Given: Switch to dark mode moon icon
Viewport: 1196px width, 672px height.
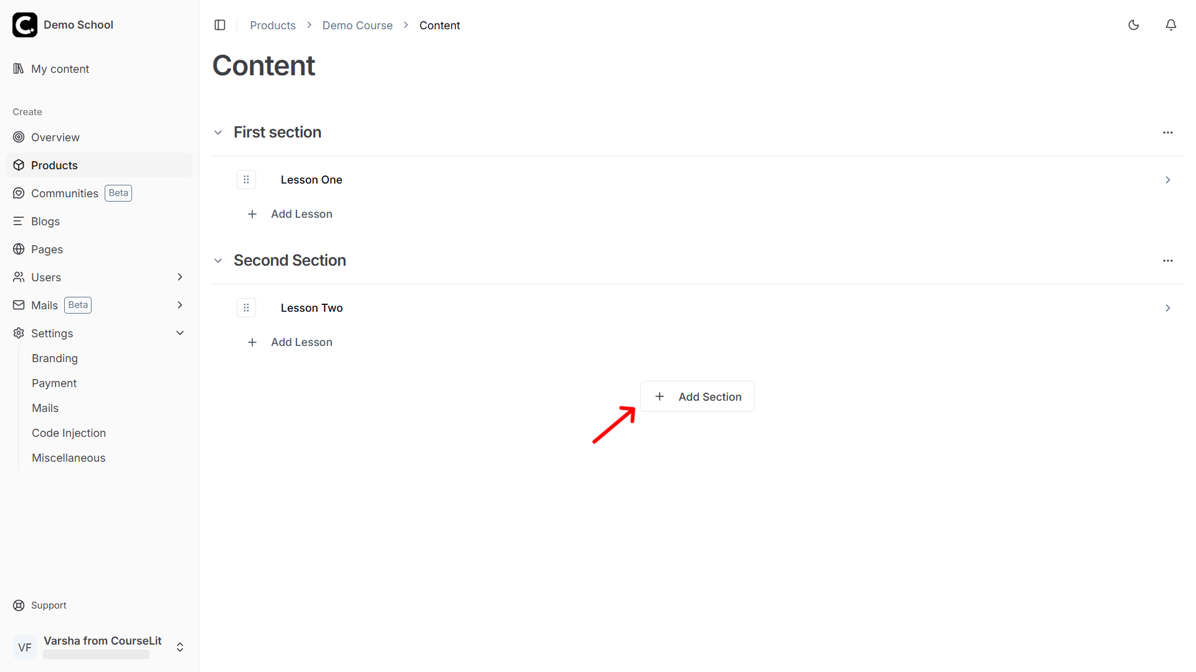Looking at the screenshot, I should point(1134,25).
